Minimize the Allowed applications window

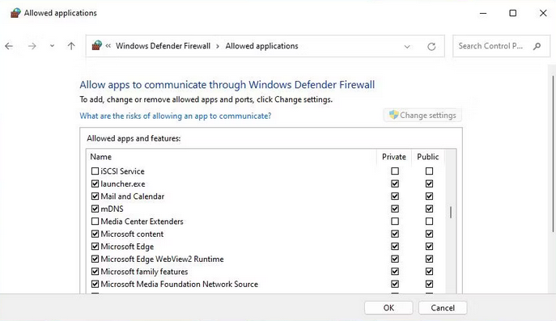pos(483,13)
